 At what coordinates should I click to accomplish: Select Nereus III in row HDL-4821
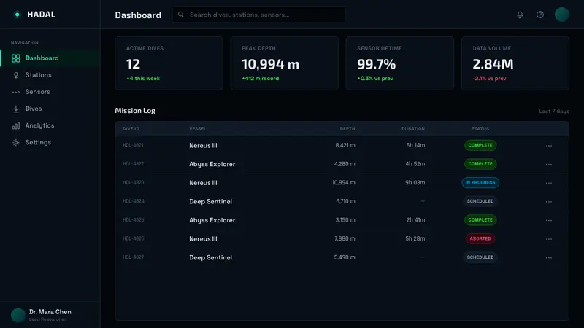point(203,145)
